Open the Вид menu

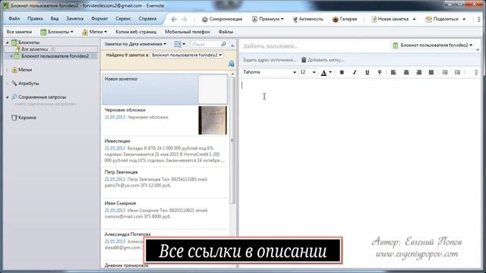[x=55, y=18]
